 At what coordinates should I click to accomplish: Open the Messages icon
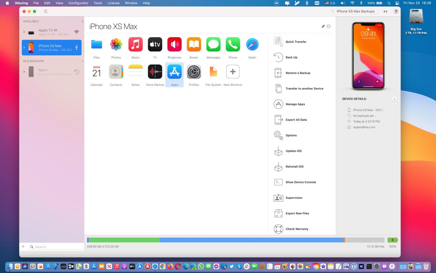point(213,45)
